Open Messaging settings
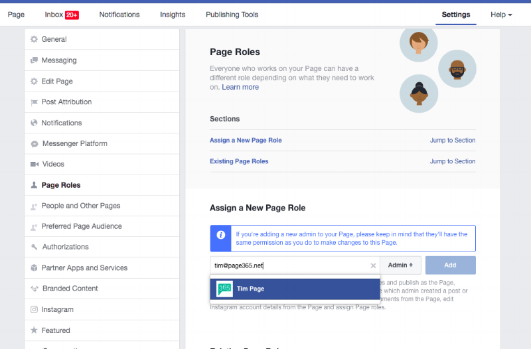 pyautogui.click(x=102, y=60)
